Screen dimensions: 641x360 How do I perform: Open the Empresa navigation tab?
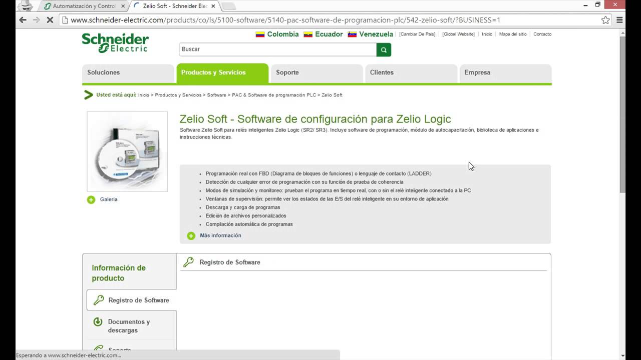(505, 73)
